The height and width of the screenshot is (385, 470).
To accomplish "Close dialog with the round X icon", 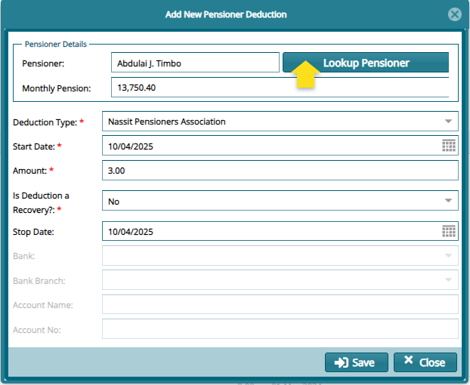I will click(x=454, y=14).
